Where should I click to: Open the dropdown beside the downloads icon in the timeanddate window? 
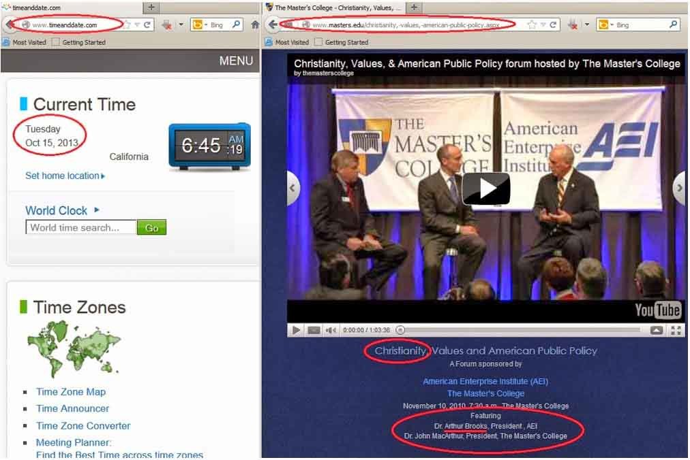coord(181,25)
